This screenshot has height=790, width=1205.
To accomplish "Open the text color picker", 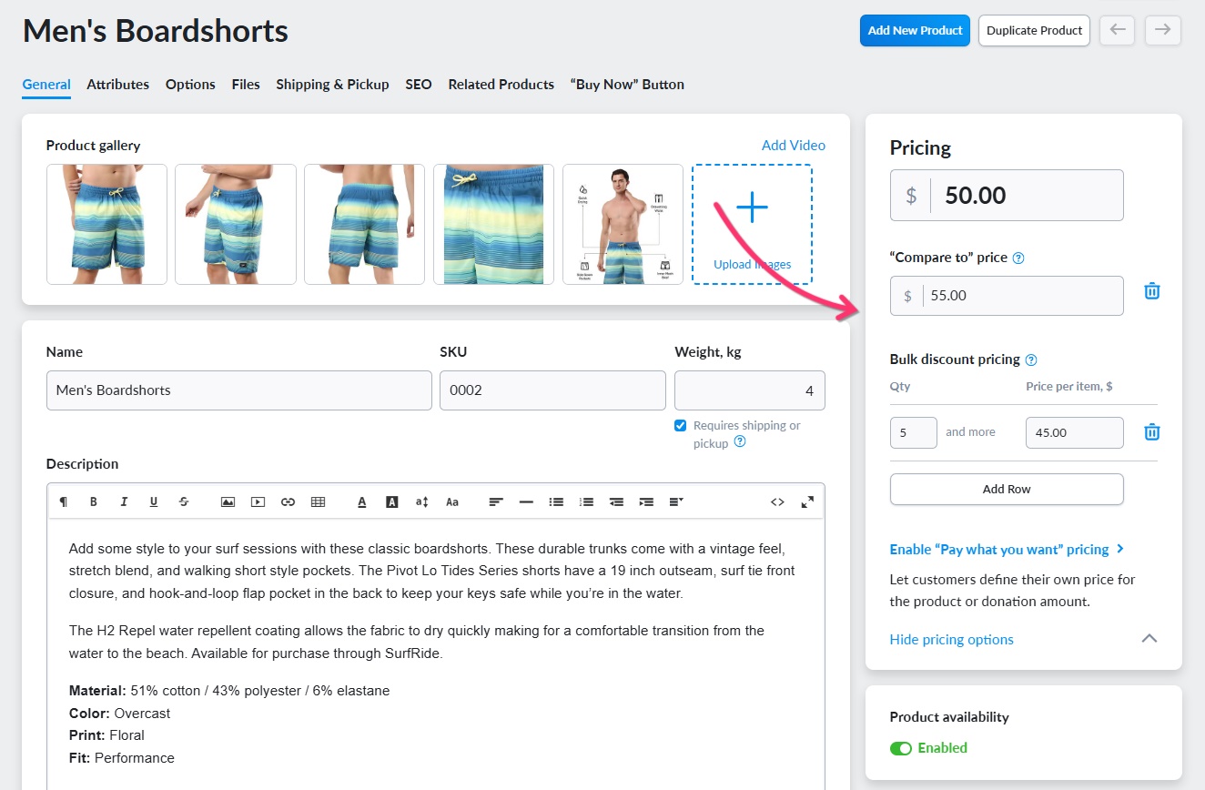I will [x=361, y=501].
